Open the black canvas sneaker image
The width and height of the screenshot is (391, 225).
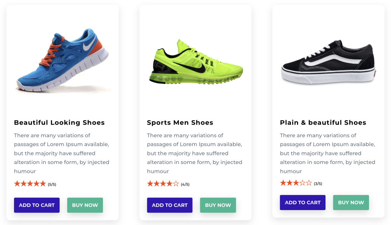click(x=328, y=62)
